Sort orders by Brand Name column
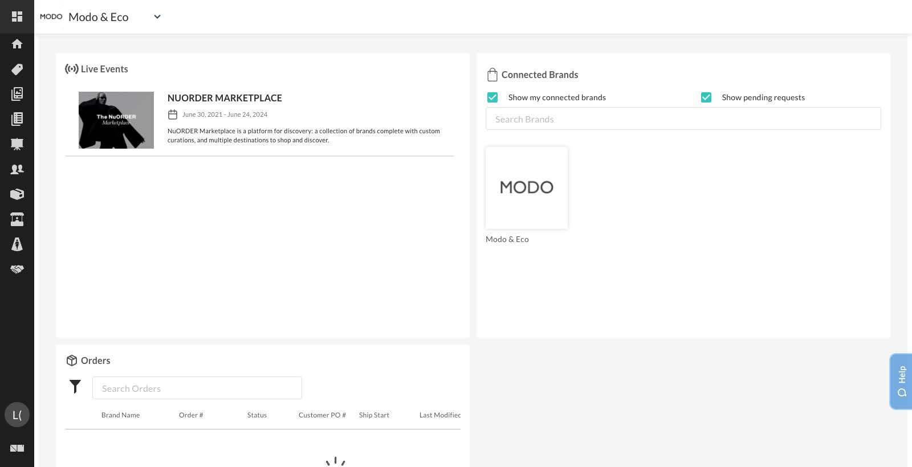912x467 pixels. click(x=120, y=415)
